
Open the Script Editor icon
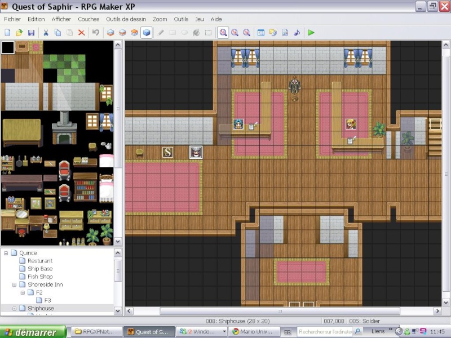point(285,33)
